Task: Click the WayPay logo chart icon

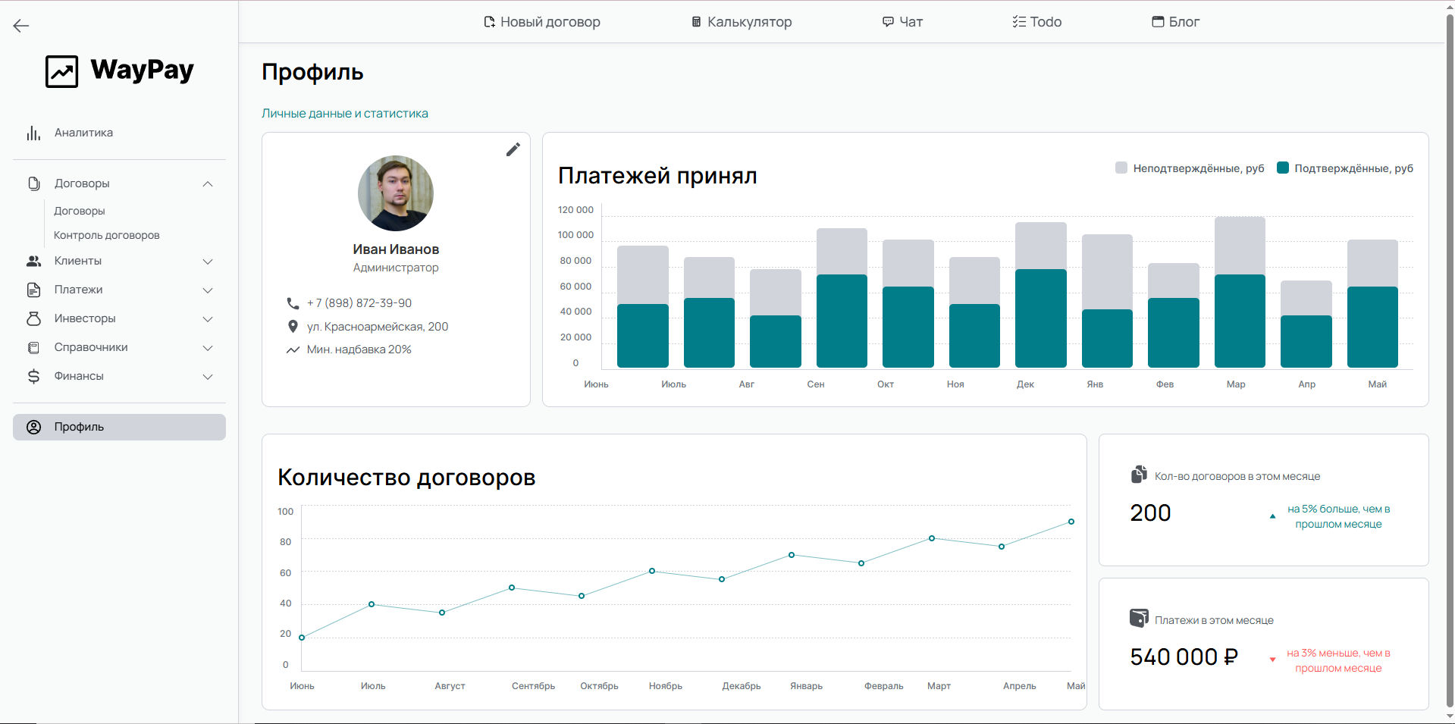Action: tap(61, 71)
